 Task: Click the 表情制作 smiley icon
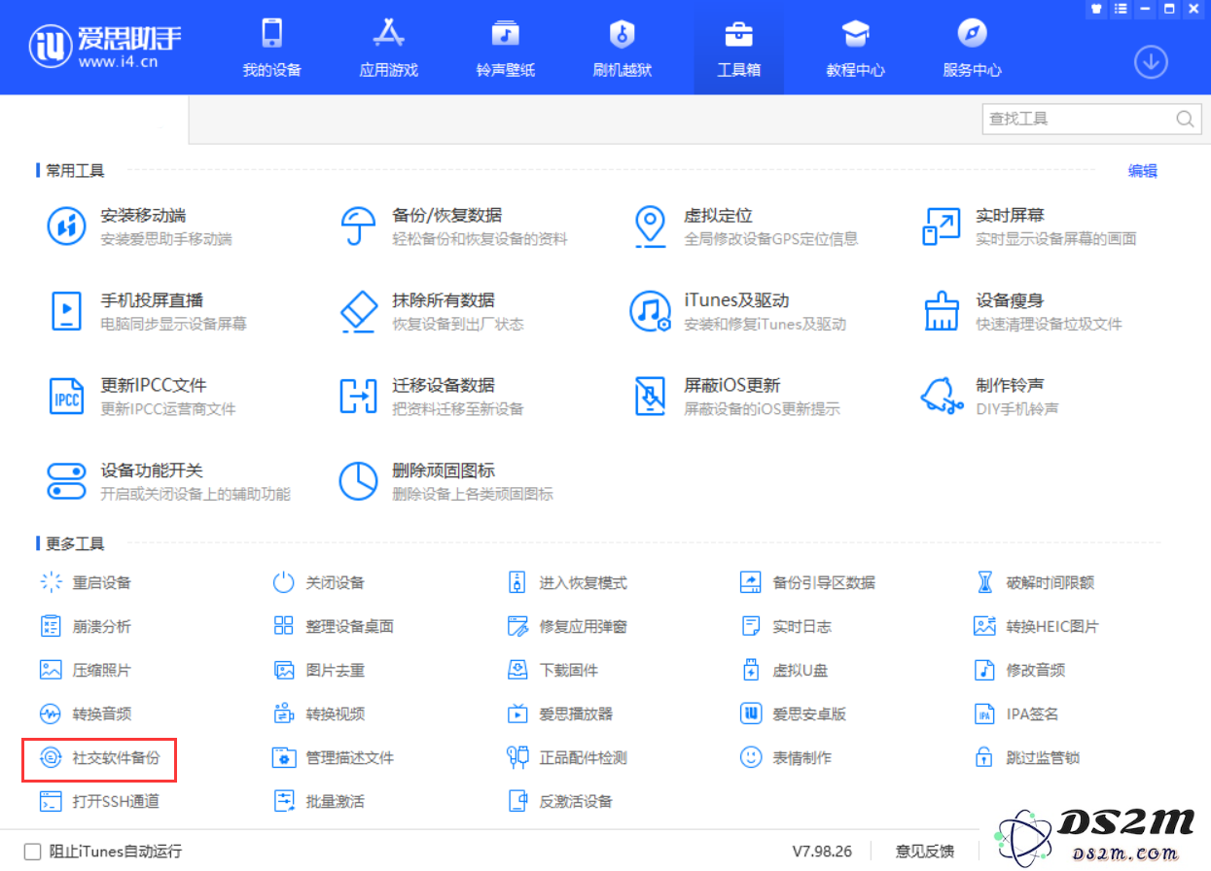point(751,757)
